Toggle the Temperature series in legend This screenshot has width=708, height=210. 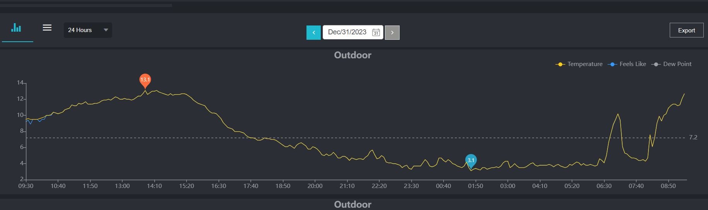[x=579, y=64]
